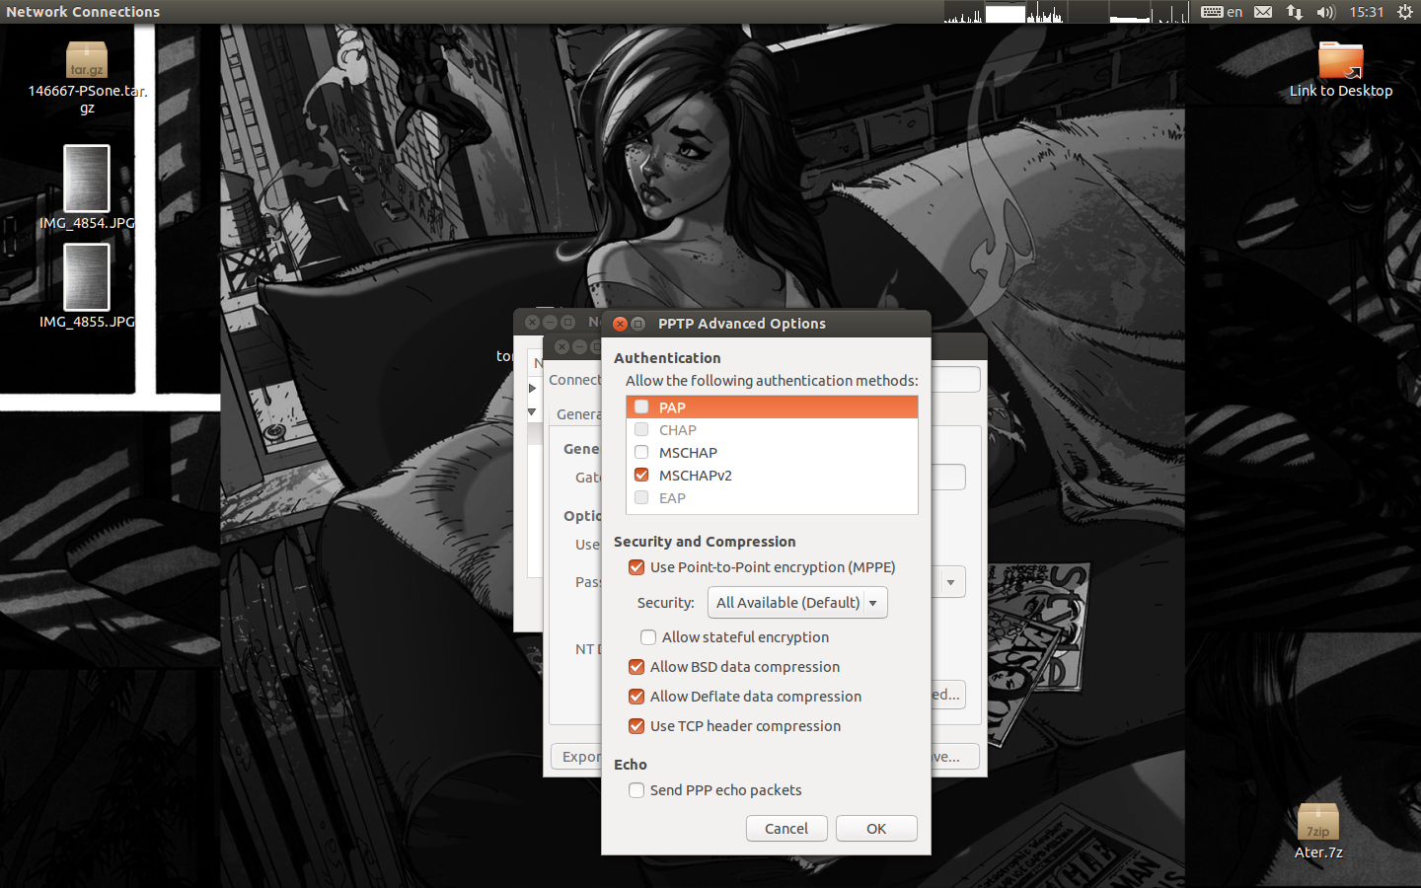
Task: Open the dropdown arrow in the VPN editing window behind
Action: (950, 582)
